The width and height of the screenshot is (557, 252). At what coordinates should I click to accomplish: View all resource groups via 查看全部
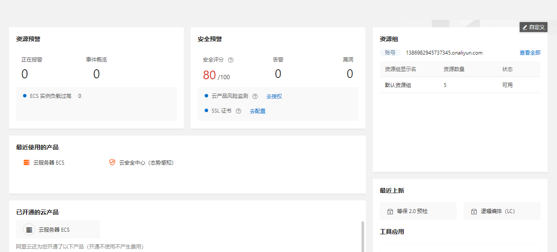click(530, 52)
